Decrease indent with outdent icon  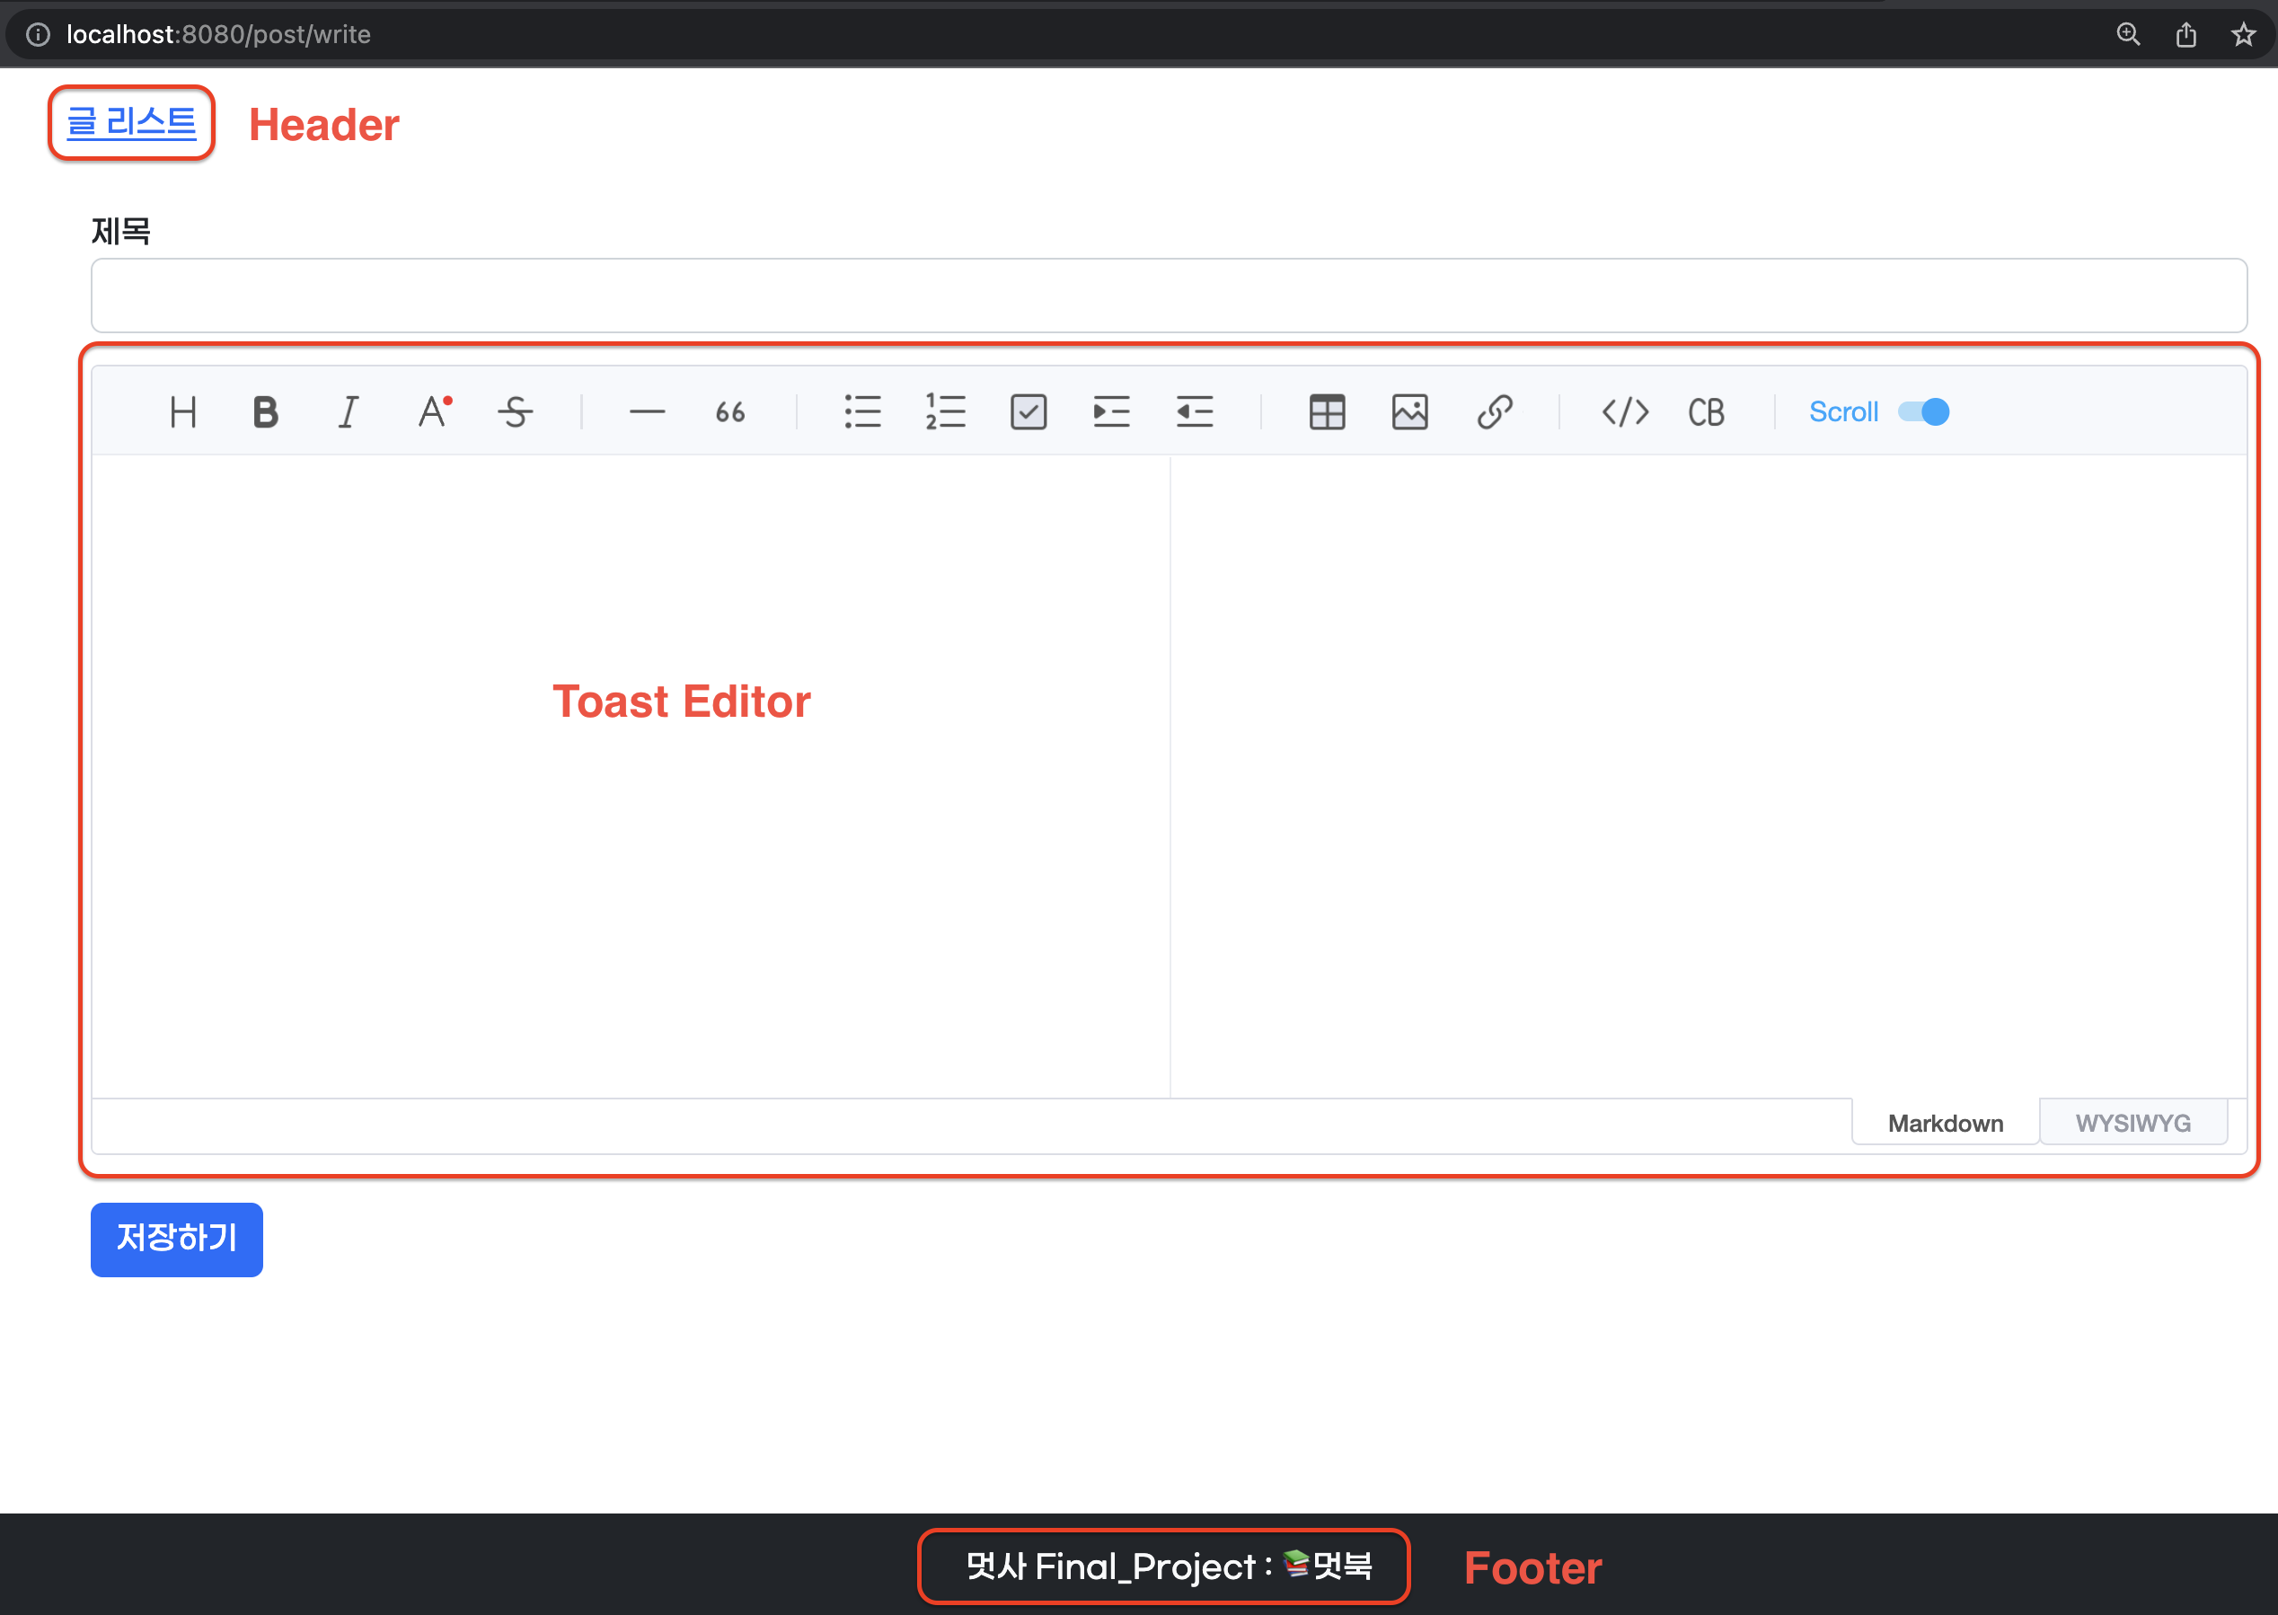pyautogui.click(x=1194, y=411)
